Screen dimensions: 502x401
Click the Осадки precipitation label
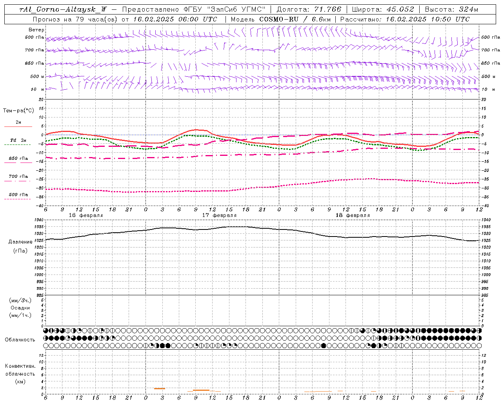click(20, 308)
